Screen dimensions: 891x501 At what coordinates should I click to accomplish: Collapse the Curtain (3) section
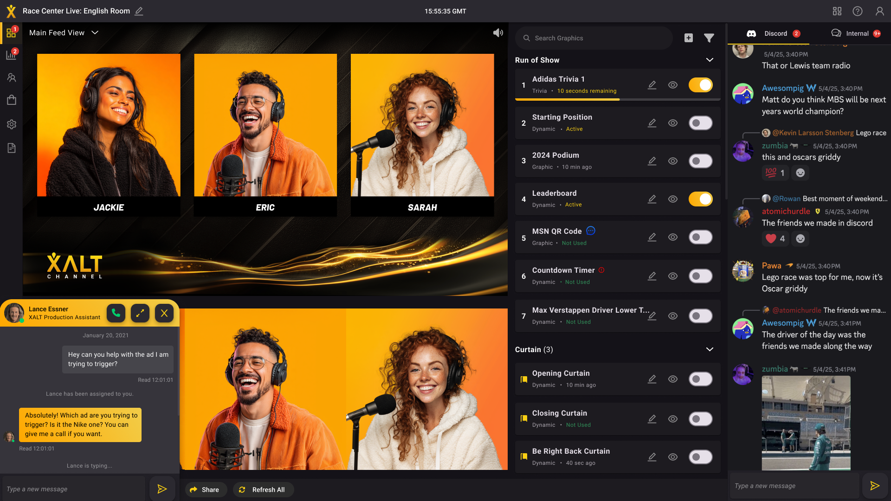(x=710, y=349)
